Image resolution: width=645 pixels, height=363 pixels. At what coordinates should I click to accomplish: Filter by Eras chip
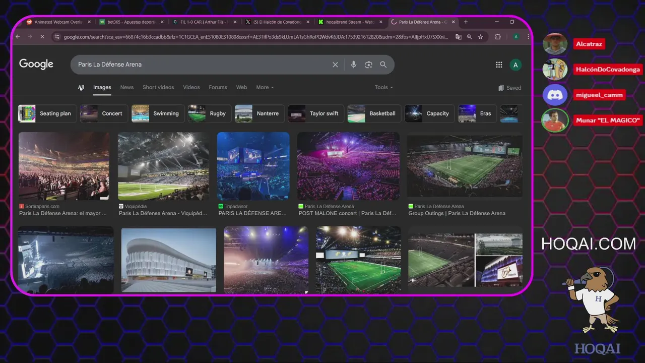(x=477, y=113)
